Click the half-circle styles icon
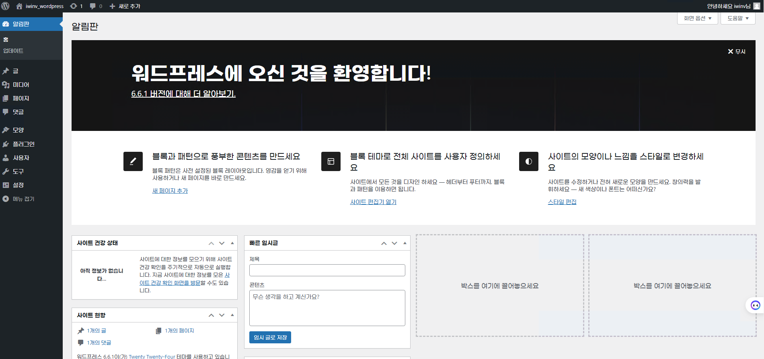 coord(529,161)
